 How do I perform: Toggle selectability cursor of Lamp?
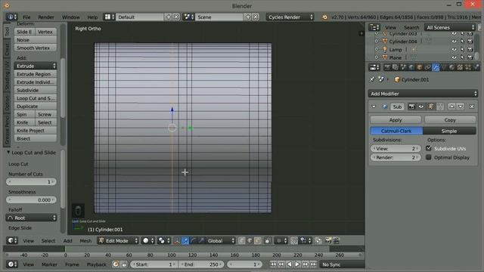click(462, 49)
